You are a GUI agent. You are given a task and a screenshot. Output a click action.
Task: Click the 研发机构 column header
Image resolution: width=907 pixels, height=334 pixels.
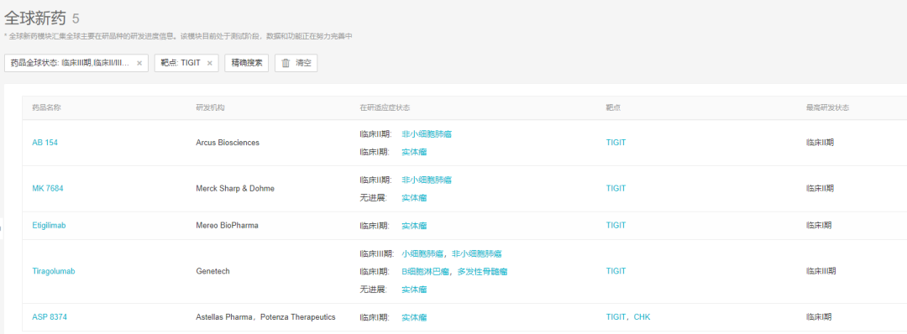point(211,108)
